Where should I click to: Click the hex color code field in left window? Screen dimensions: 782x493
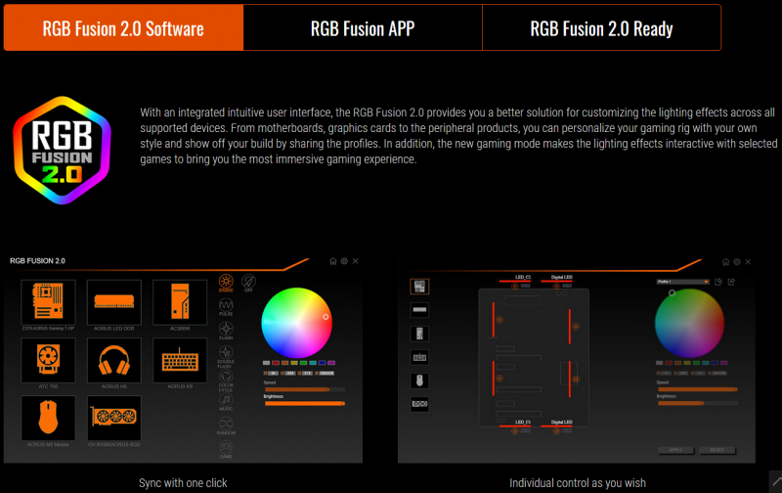[x=326, y=374]
